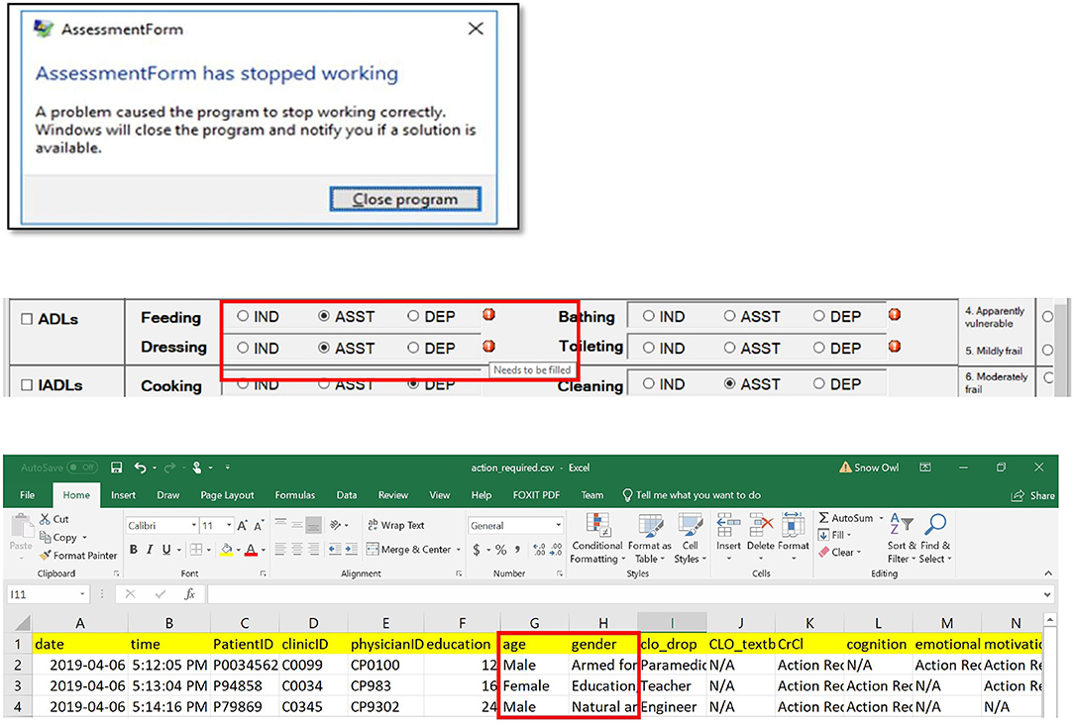The image size is (1074, 726).
Task: Click the Toileting red error indicator
Action: tap(895, 346)
